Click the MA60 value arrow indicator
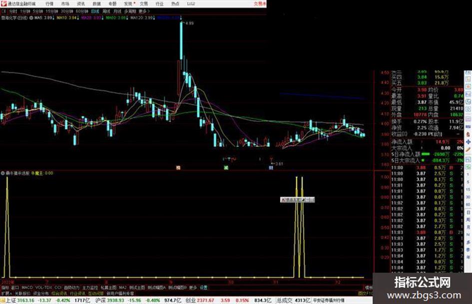The height and width of the screenshot is (304, 472). pyautogui.click(x=127, y=18)
